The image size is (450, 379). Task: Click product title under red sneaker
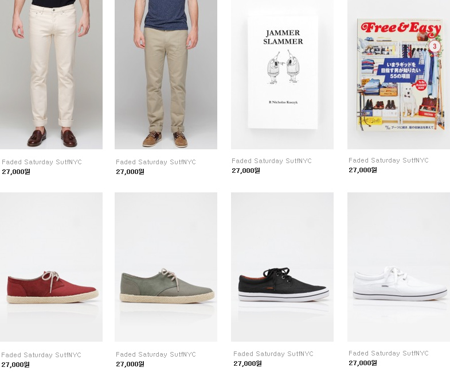tap(41, 355)
